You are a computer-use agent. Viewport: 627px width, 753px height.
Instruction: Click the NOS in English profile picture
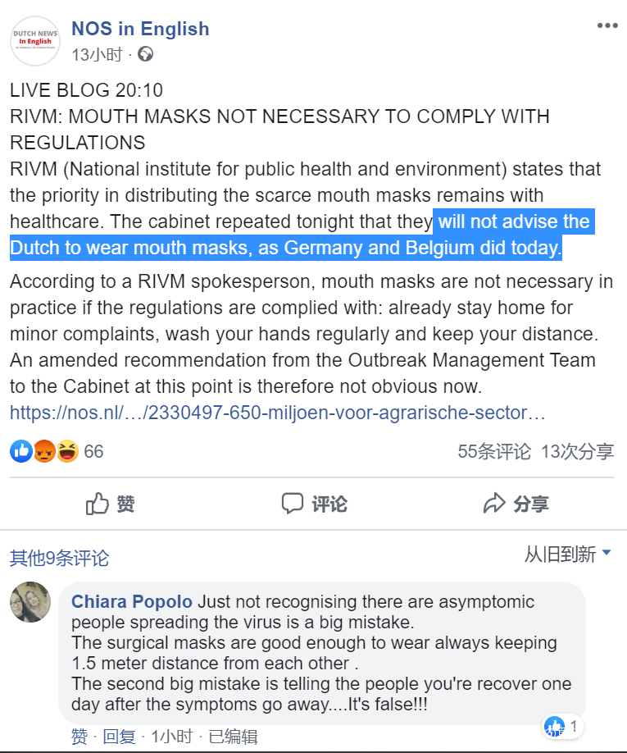(35, 41)
